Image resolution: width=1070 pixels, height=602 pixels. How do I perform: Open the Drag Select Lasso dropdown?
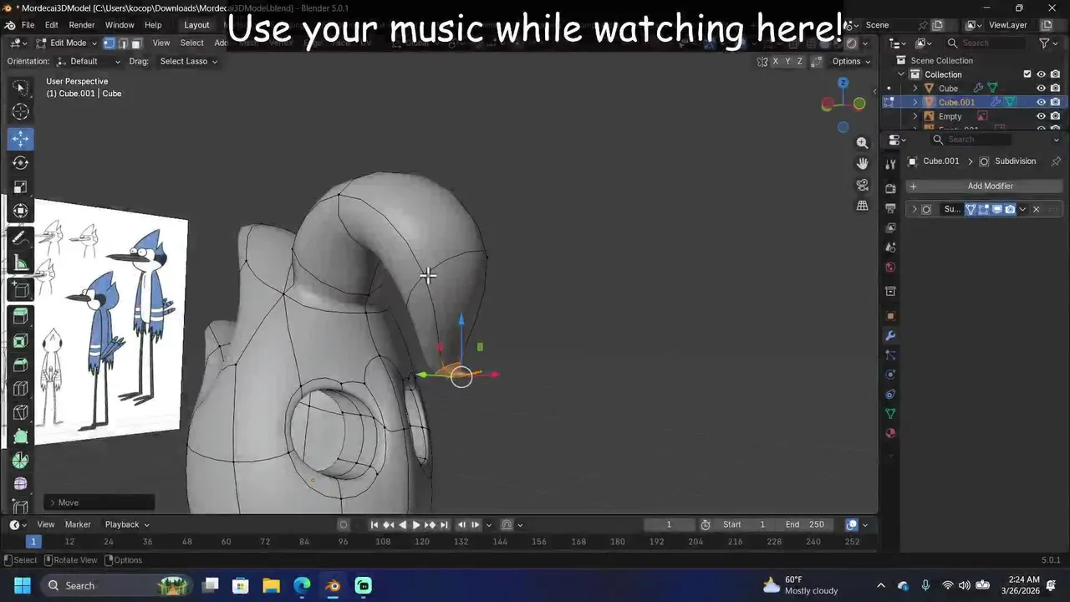[187, 61]
